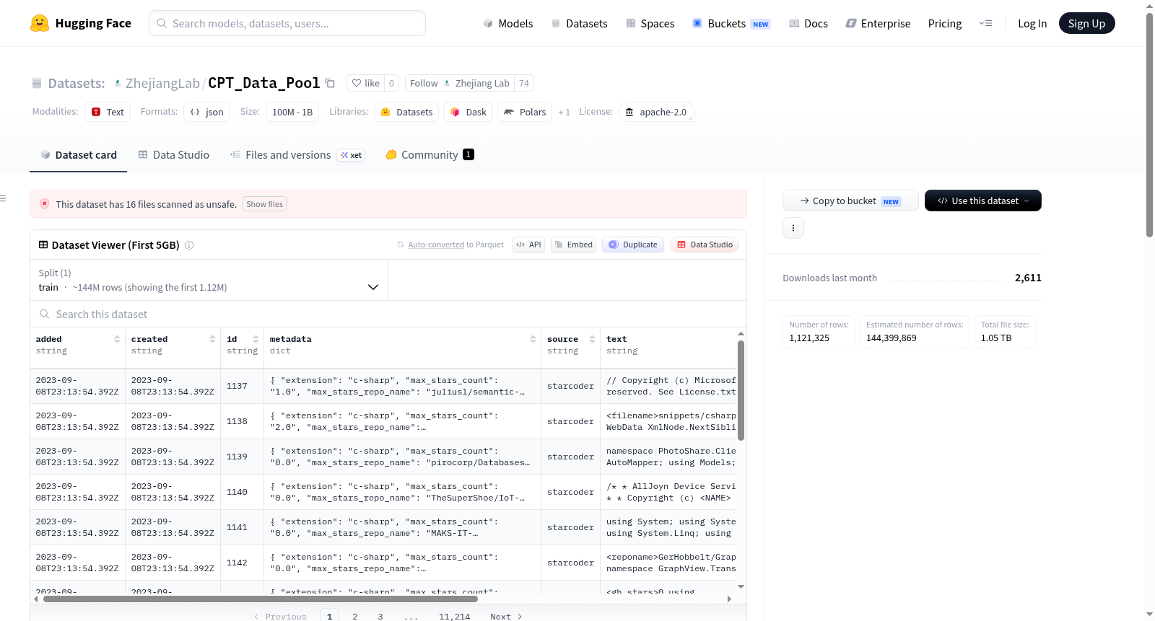Go to page 3 of the table
This screenshot has height=621, width=1155.
[380, 617]
